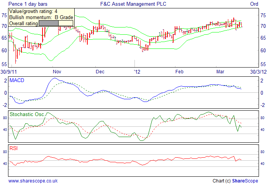Click the Mar month axis label
Viewport: 267px width, 184px height.
(220, 72)
